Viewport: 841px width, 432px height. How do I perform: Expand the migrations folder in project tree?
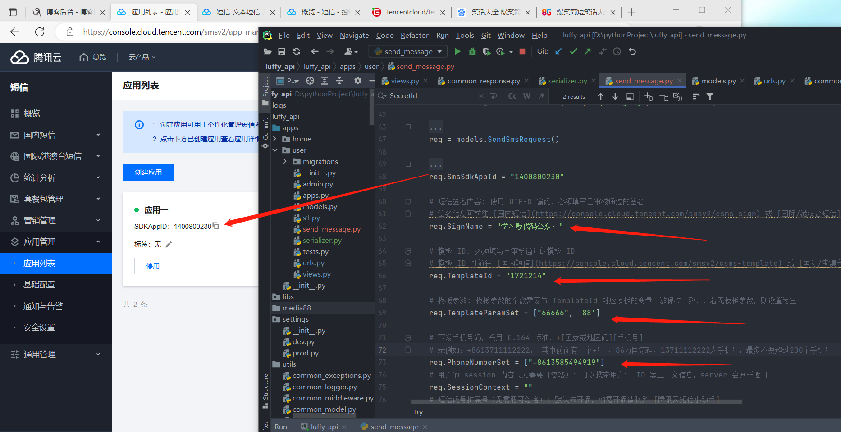[285, 161]
